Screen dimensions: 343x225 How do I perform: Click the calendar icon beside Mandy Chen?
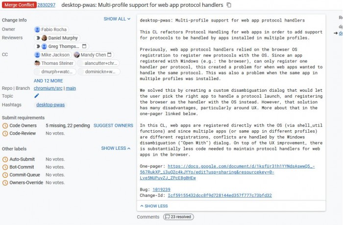tap(110, 55)
